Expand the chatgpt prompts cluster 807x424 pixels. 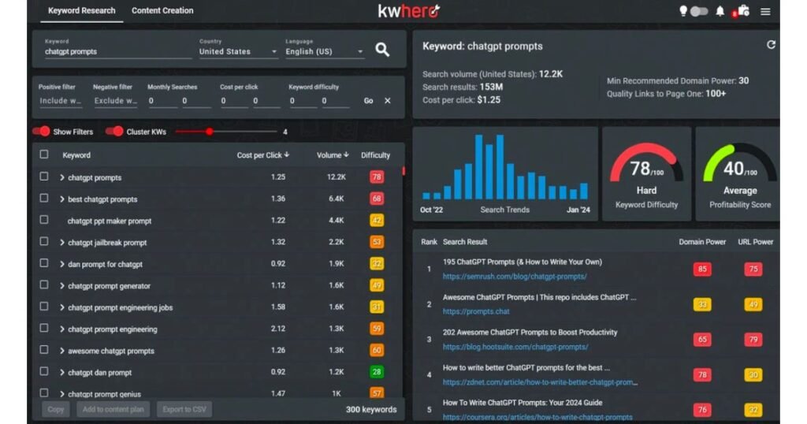(61, 177)
